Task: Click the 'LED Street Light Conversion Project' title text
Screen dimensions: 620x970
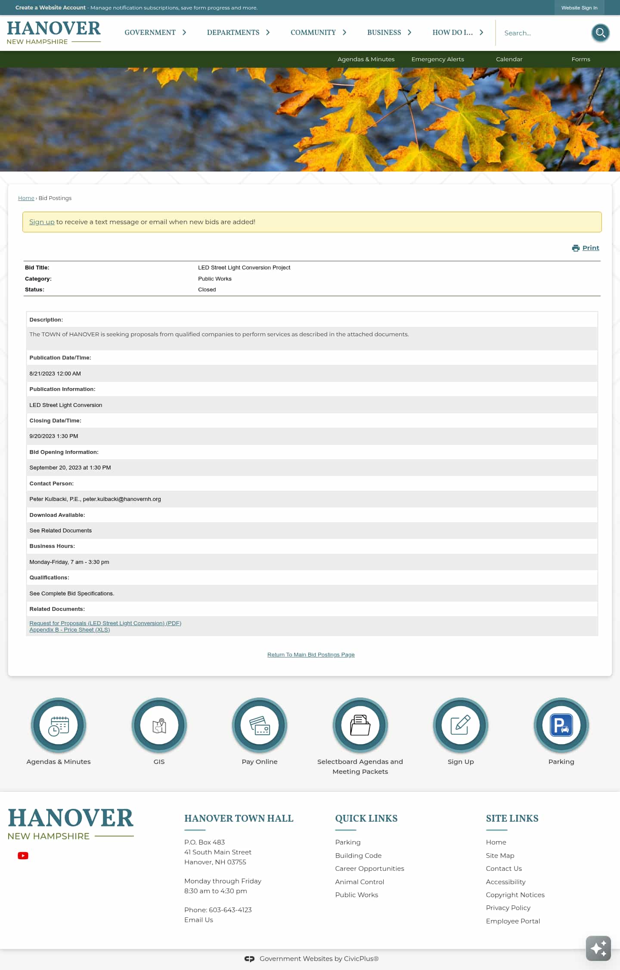Action: tap(244, 268)
